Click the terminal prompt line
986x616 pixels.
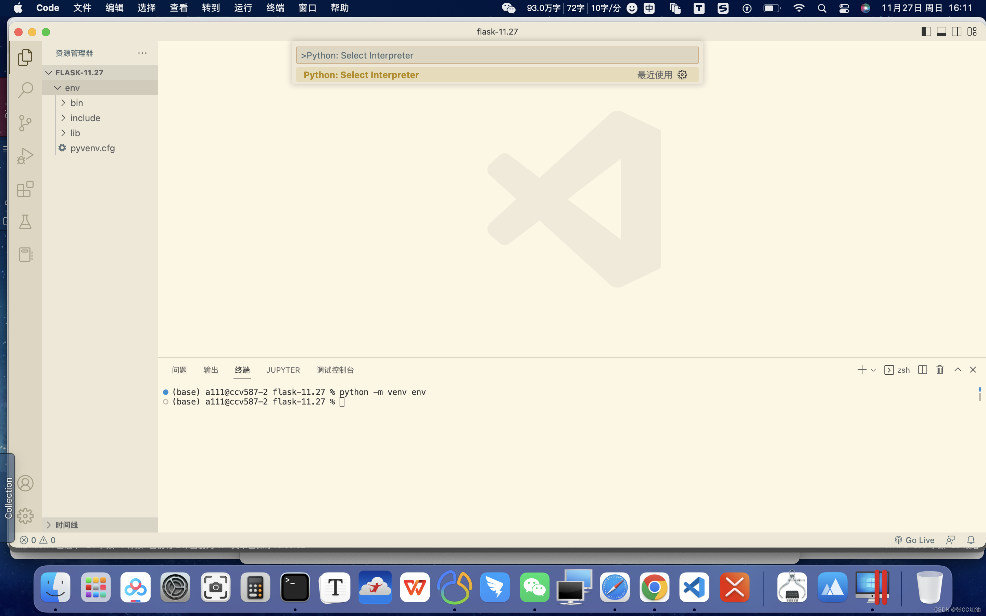tap(258, 402)
